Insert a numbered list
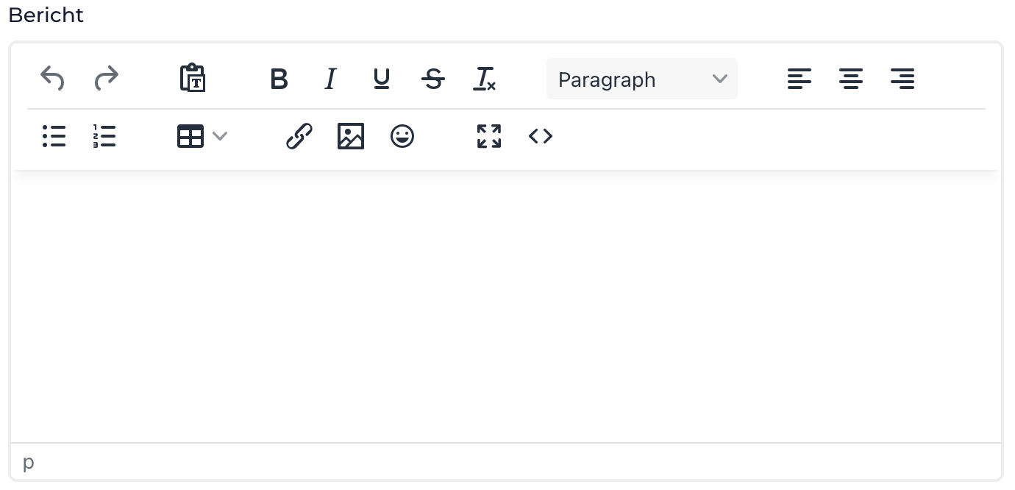Viewport: 1015px width, 490px height. pos(105,136)
